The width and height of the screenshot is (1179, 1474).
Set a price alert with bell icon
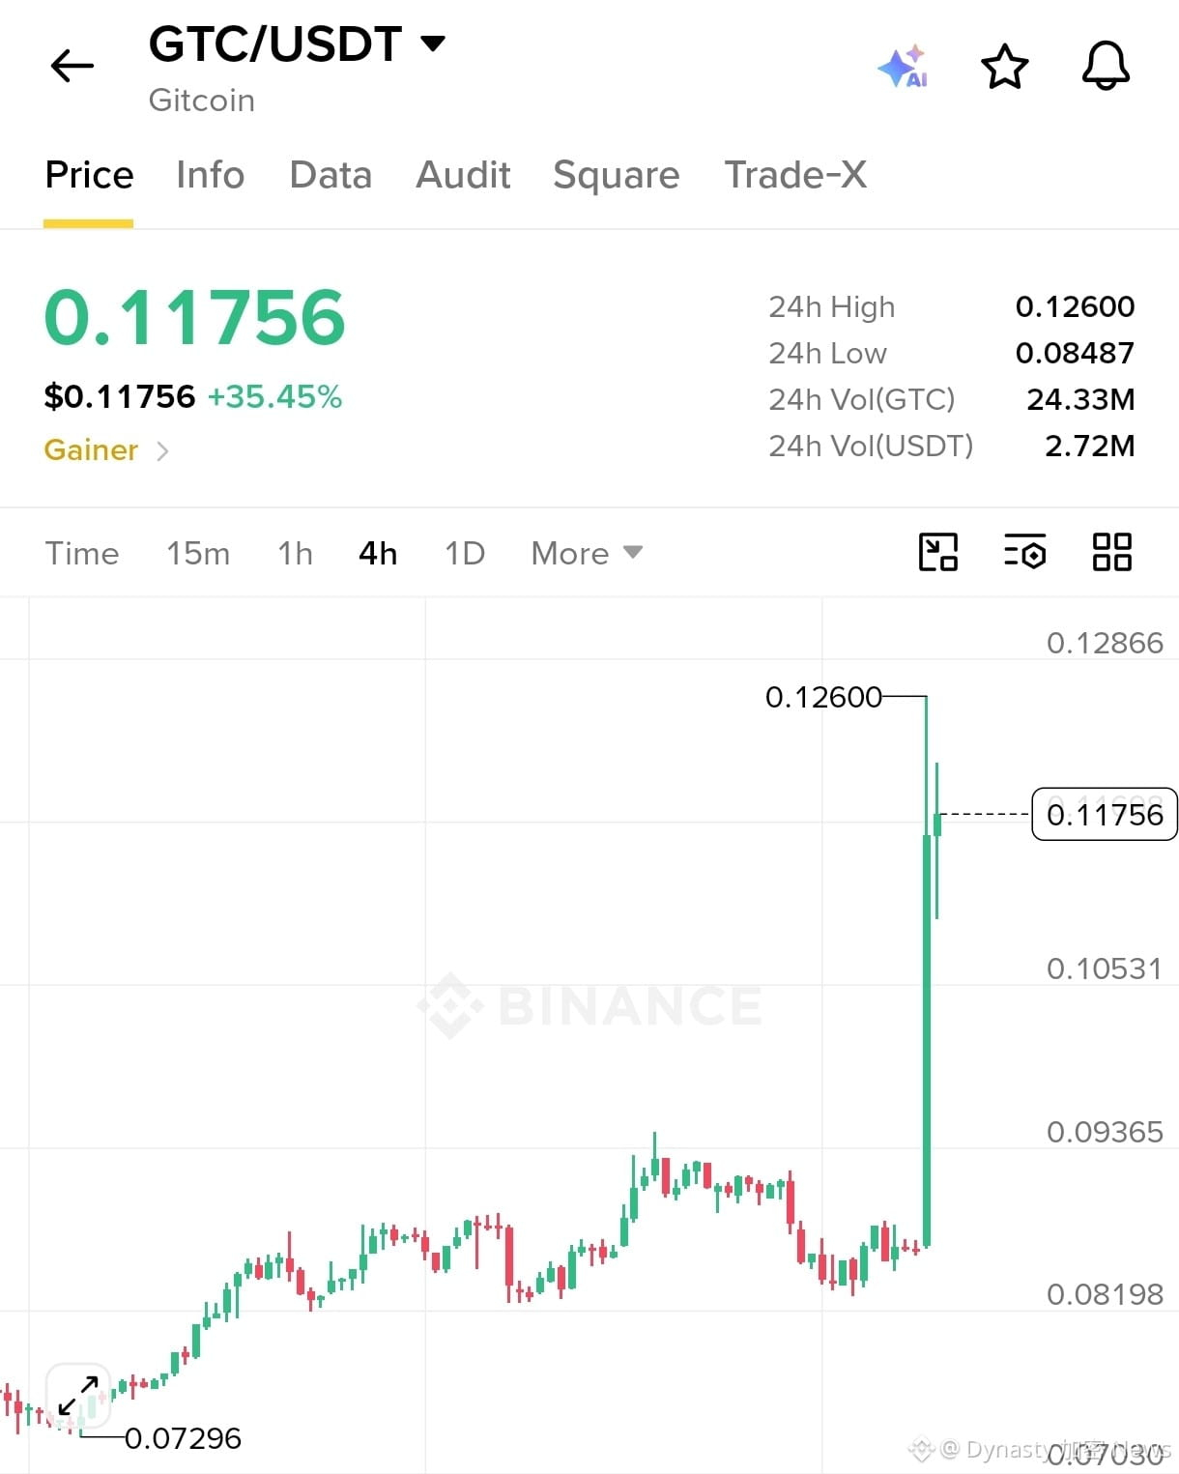(1106, 67)
